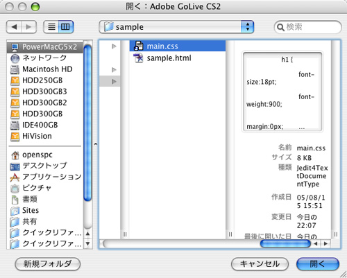The image size is (347, 278).
Task: Click the file column width handle
Action: (230, 234)
